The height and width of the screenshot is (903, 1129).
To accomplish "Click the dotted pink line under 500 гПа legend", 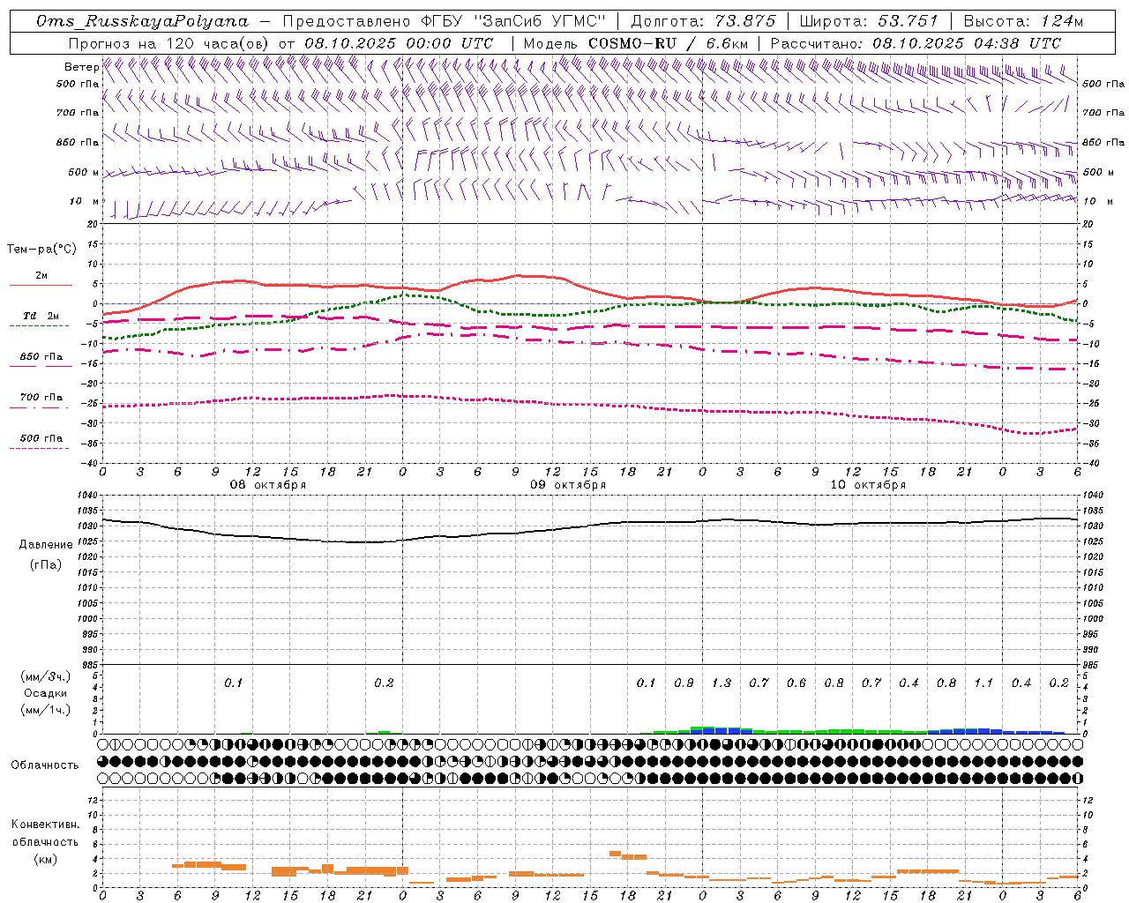I will tap(39, 449).
